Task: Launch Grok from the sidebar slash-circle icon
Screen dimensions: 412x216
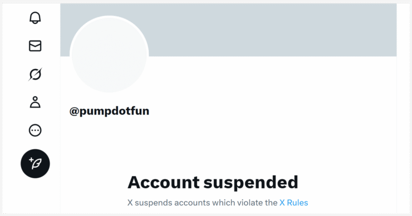Action: (35, 74)
